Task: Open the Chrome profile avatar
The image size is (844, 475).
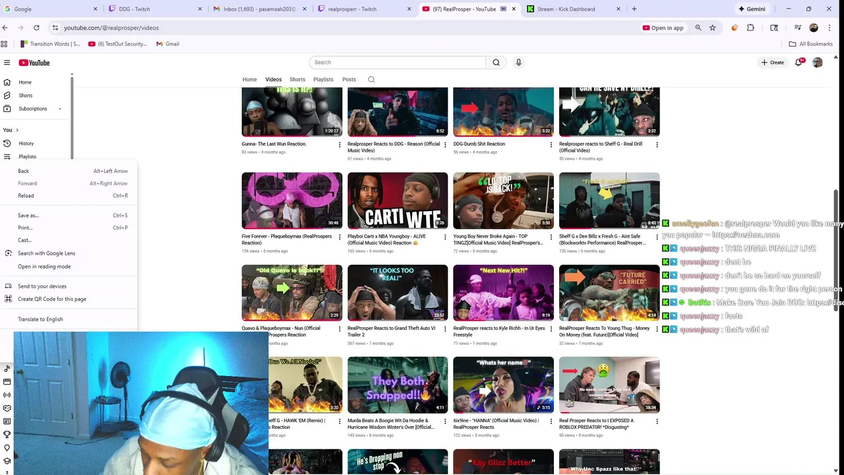Action: tap(814, 28)
